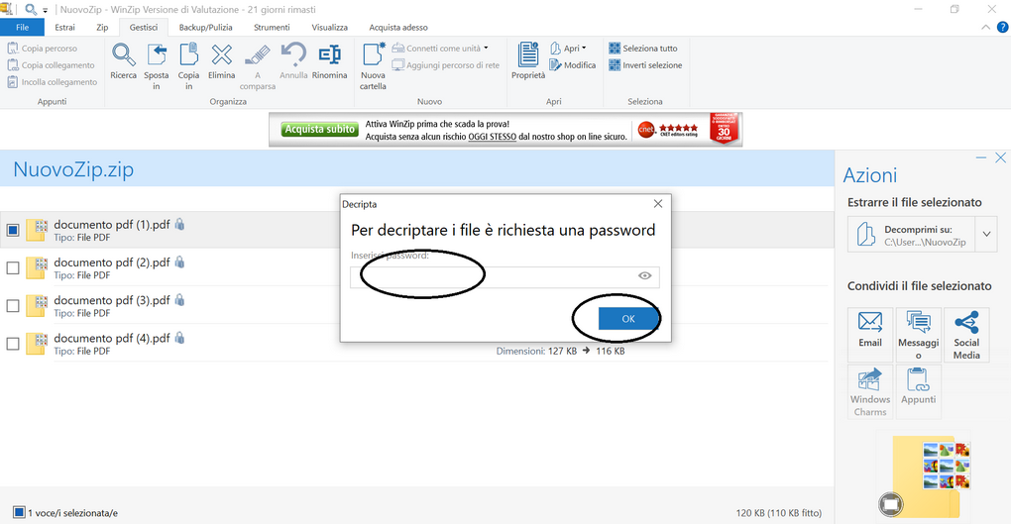Image resolution: width=1011 pixels, height=524 pixels.
Task: Open the Backup/Pulizia tab
Action: [x=206, y=27]
